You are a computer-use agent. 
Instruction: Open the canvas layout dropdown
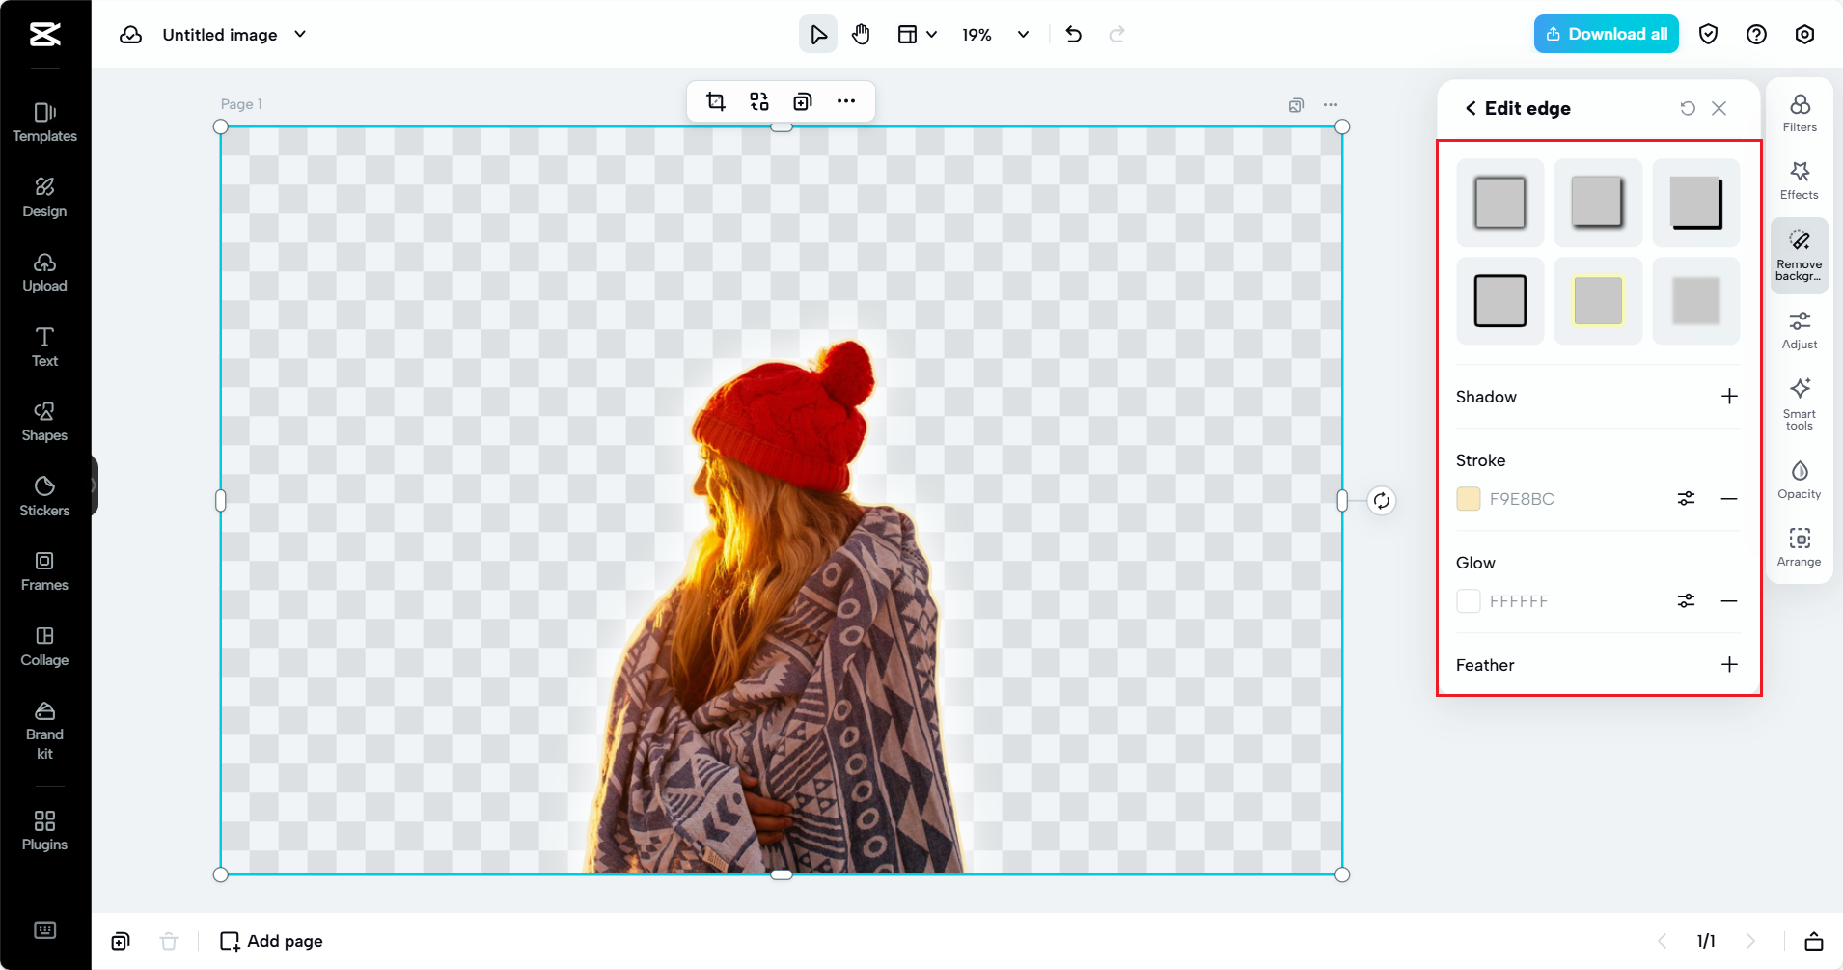tap(915, 34)
